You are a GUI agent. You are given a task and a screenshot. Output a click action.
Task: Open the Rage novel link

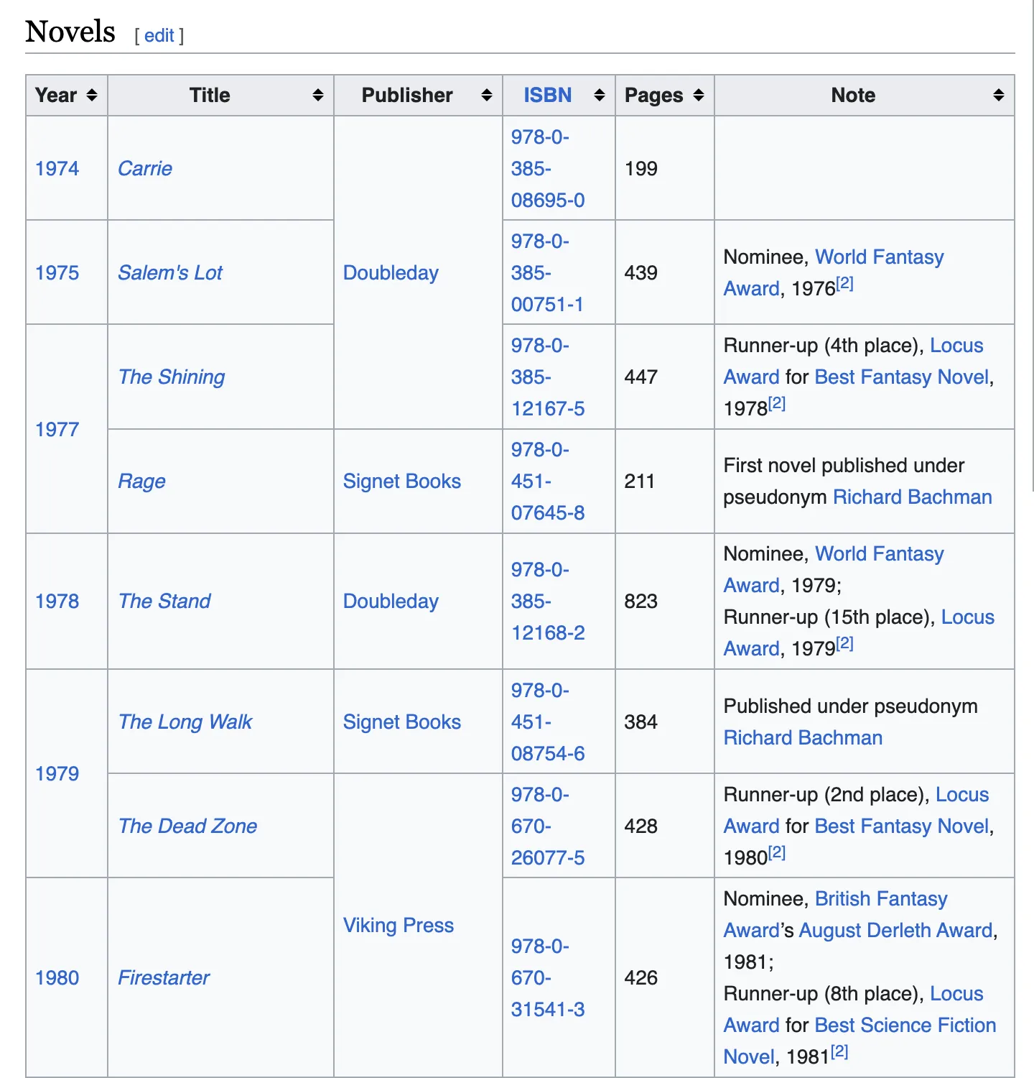click(141, 481)
